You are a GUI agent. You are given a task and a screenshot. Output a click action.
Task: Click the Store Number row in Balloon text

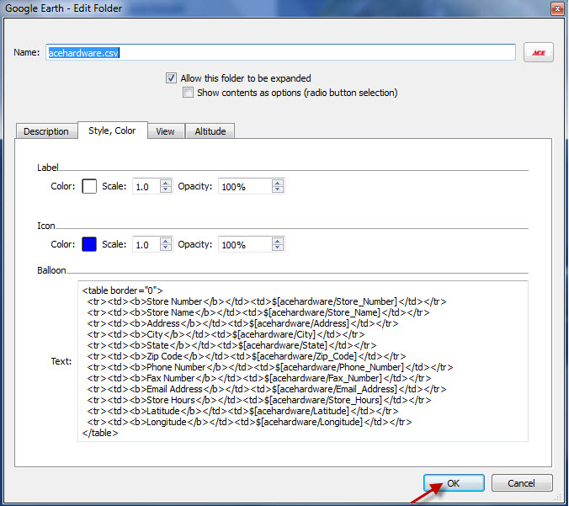pos(267,301)
